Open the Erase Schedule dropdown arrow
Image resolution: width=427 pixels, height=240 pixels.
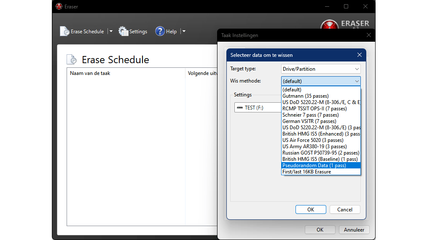point(111,31)
